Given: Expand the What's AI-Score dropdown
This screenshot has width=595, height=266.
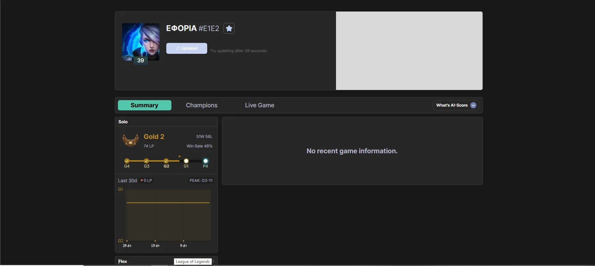Looking at the screenshot, I should [456, 105].
